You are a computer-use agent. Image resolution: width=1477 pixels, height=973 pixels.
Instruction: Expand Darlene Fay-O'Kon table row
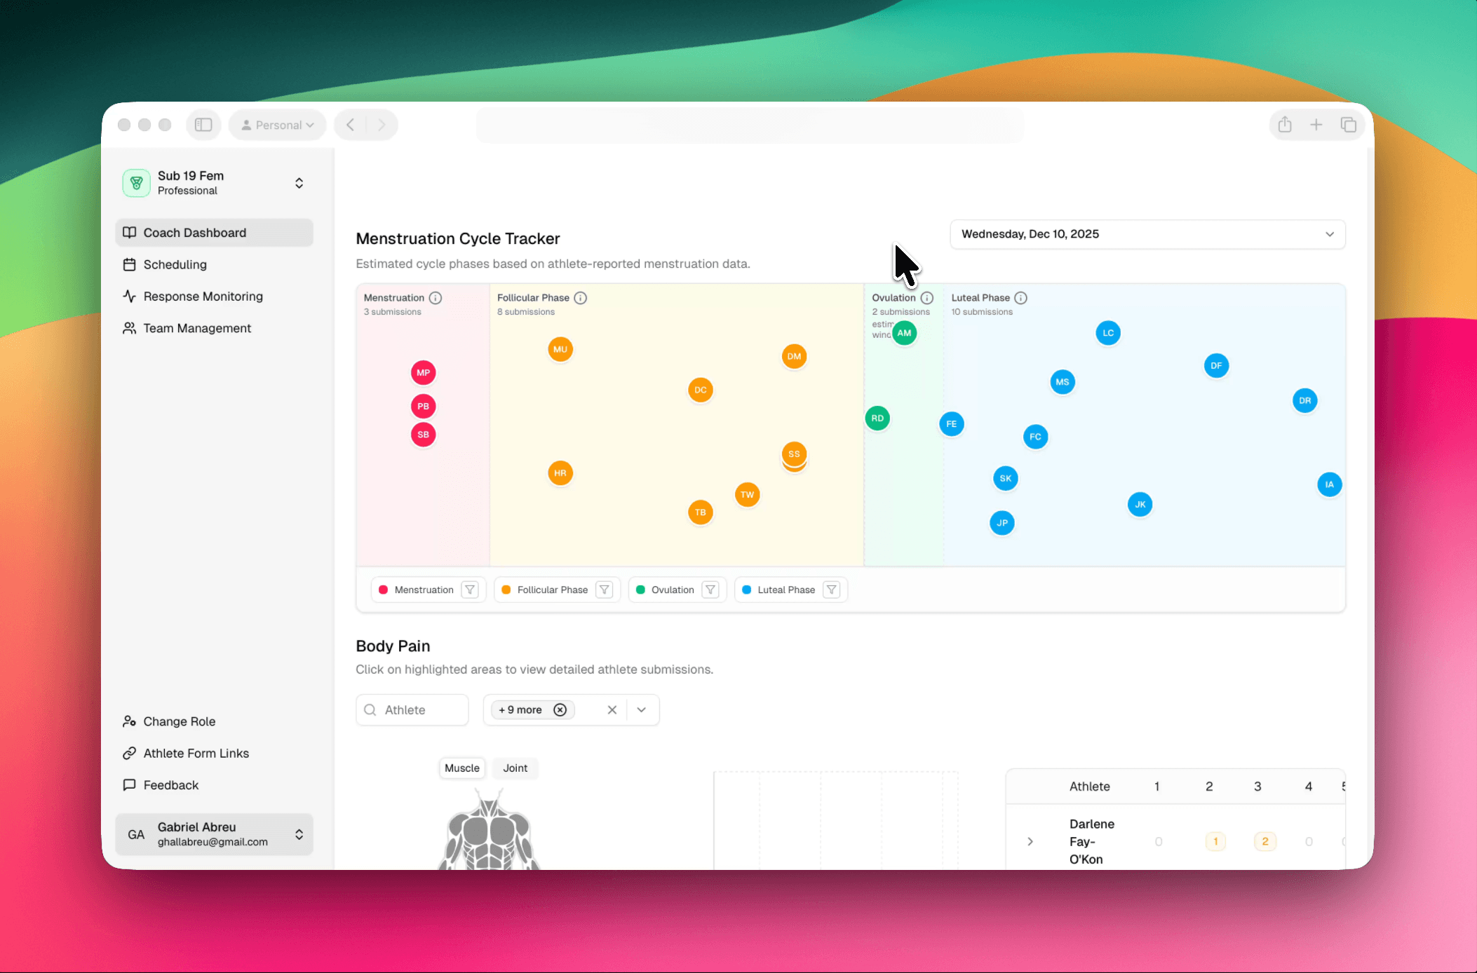click(x=1030, y=841)
